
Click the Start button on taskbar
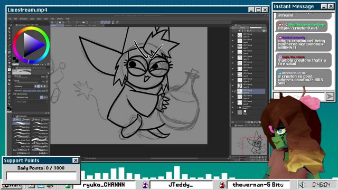point(12,185)
